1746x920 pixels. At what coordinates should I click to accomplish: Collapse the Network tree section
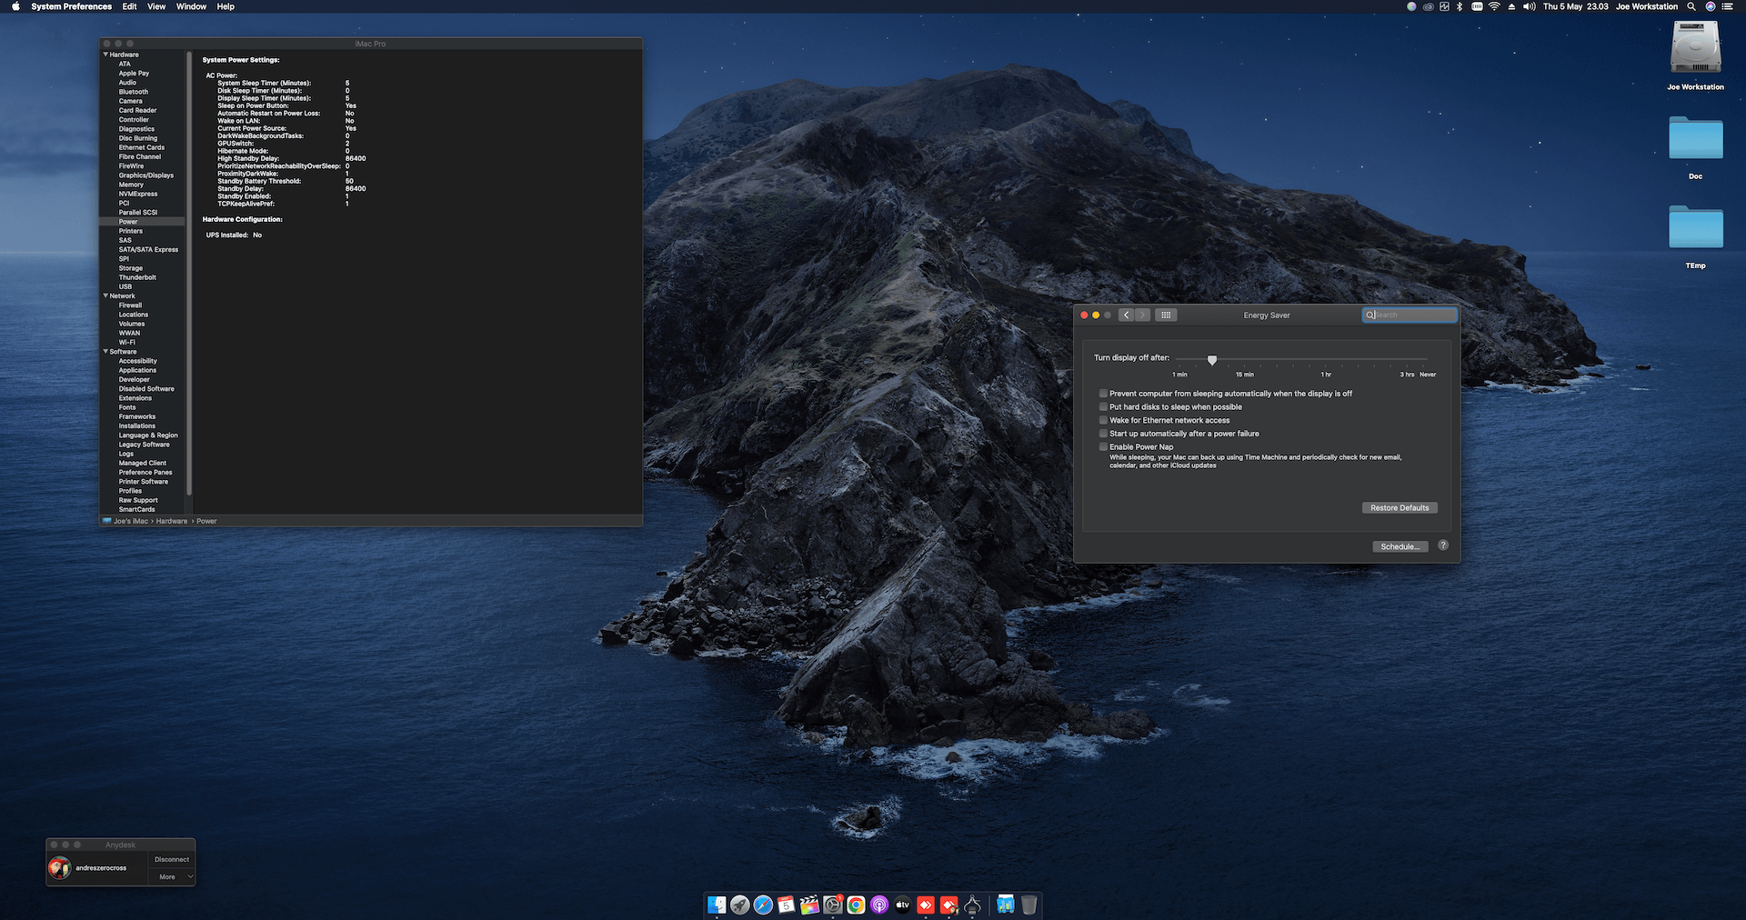click(105, 295)
